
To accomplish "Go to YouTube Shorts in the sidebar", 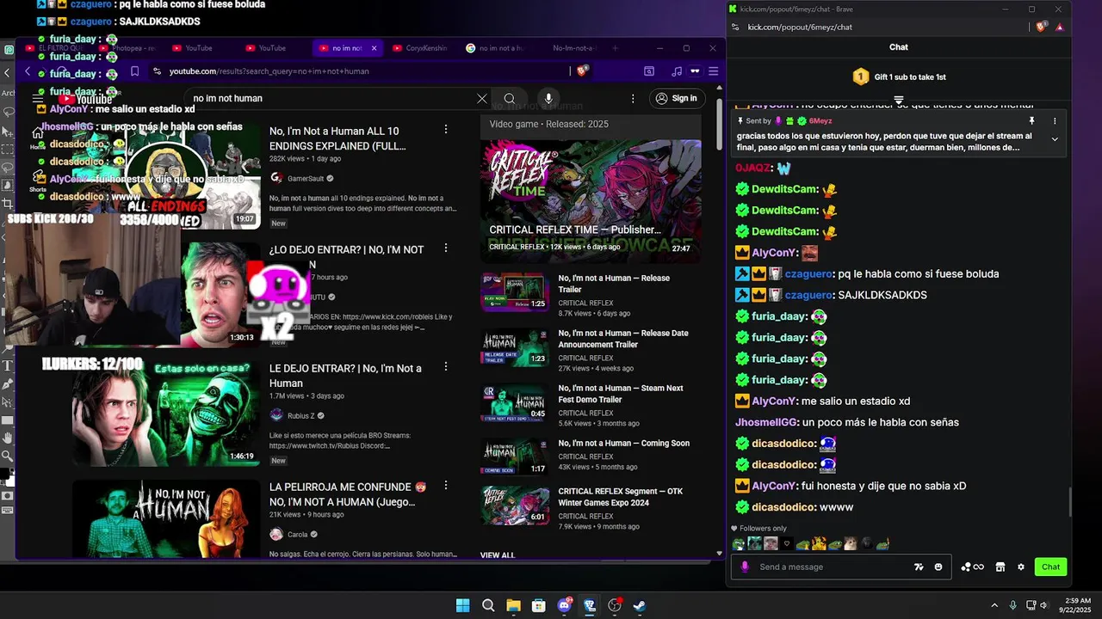I will tap(38, 182).
